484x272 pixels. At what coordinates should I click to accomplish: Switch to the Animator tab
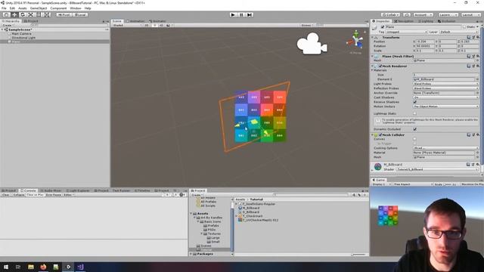click(158, 21)
